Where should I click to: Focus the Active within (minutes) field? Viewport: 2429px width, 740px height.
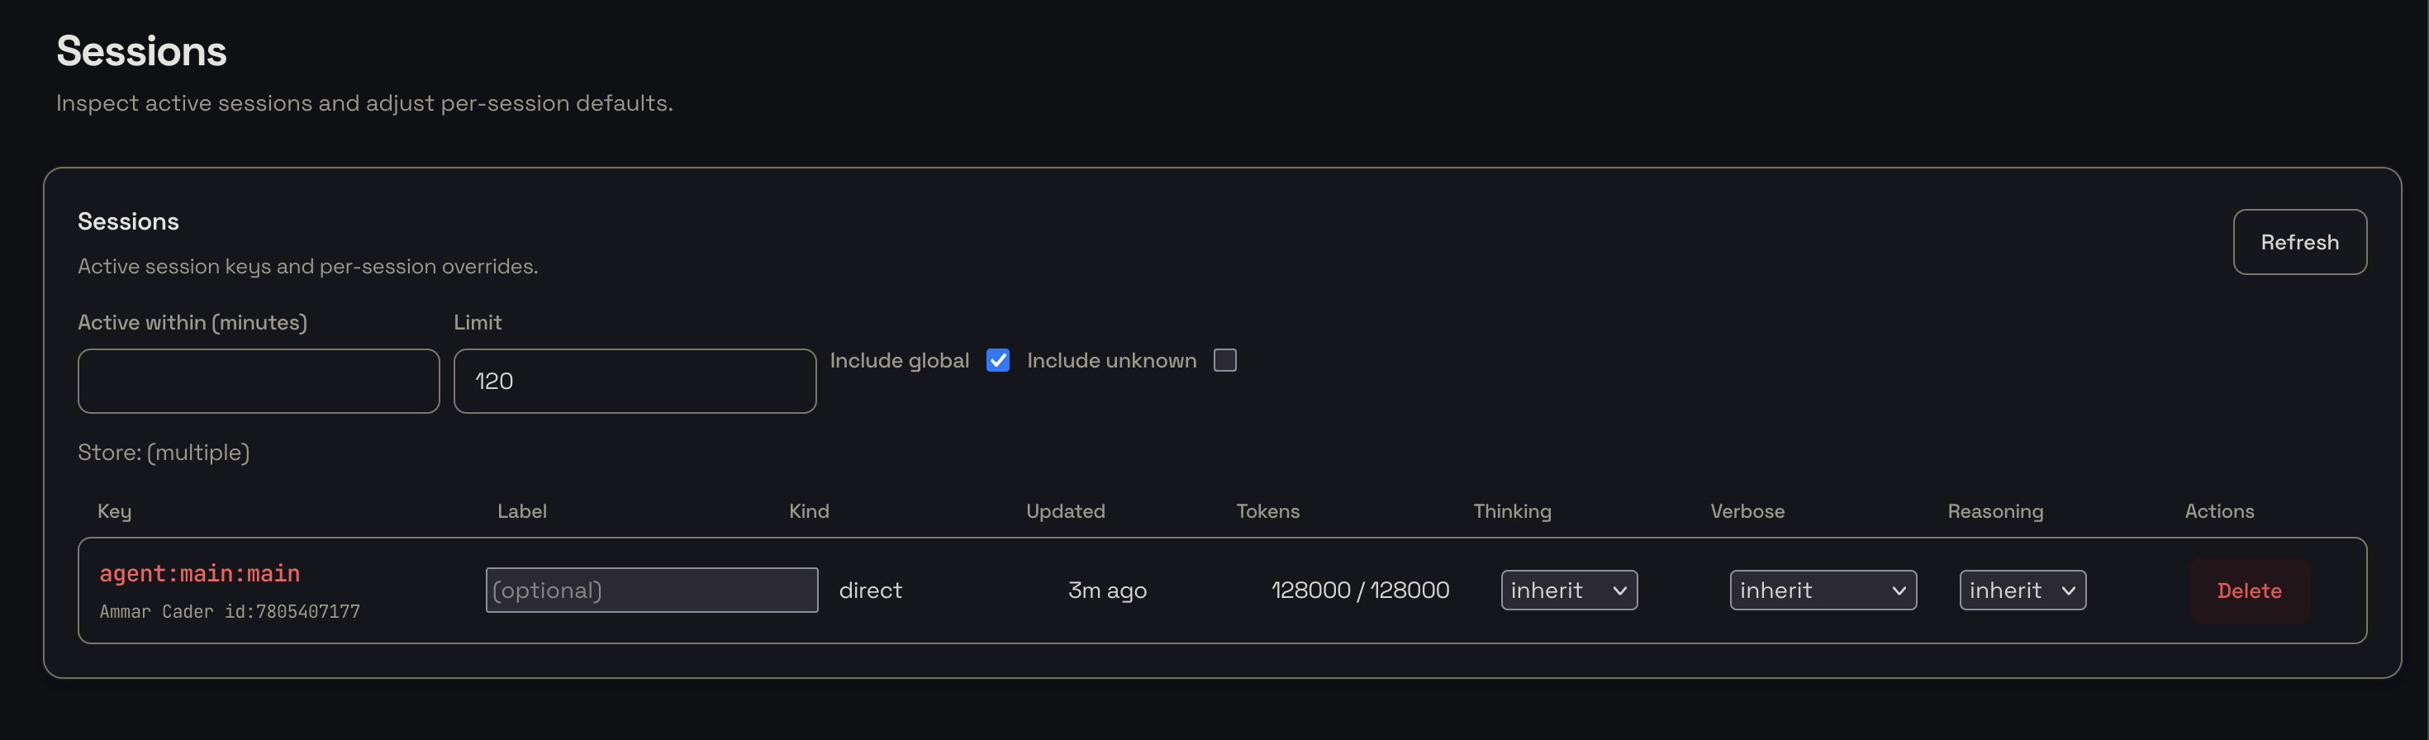259,381
